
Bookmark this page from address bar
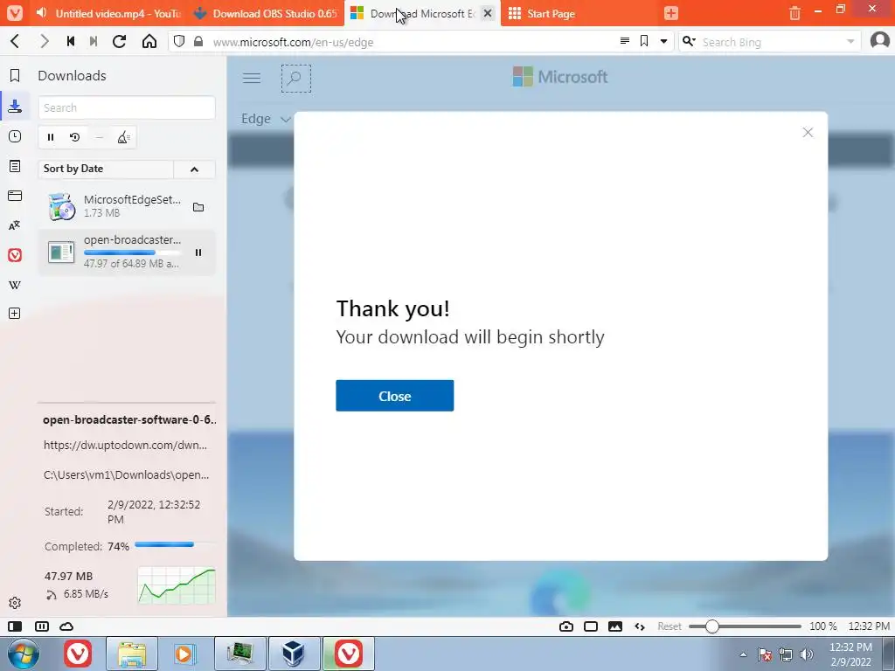click(x=644, y=41)
